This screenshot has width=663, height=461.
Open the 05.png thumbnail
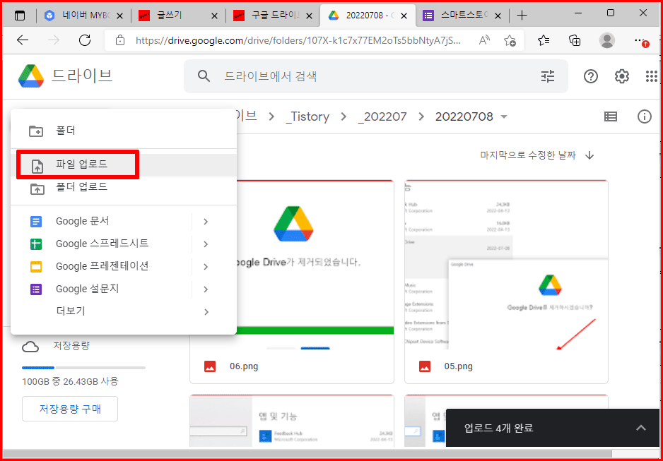[506, 264]
